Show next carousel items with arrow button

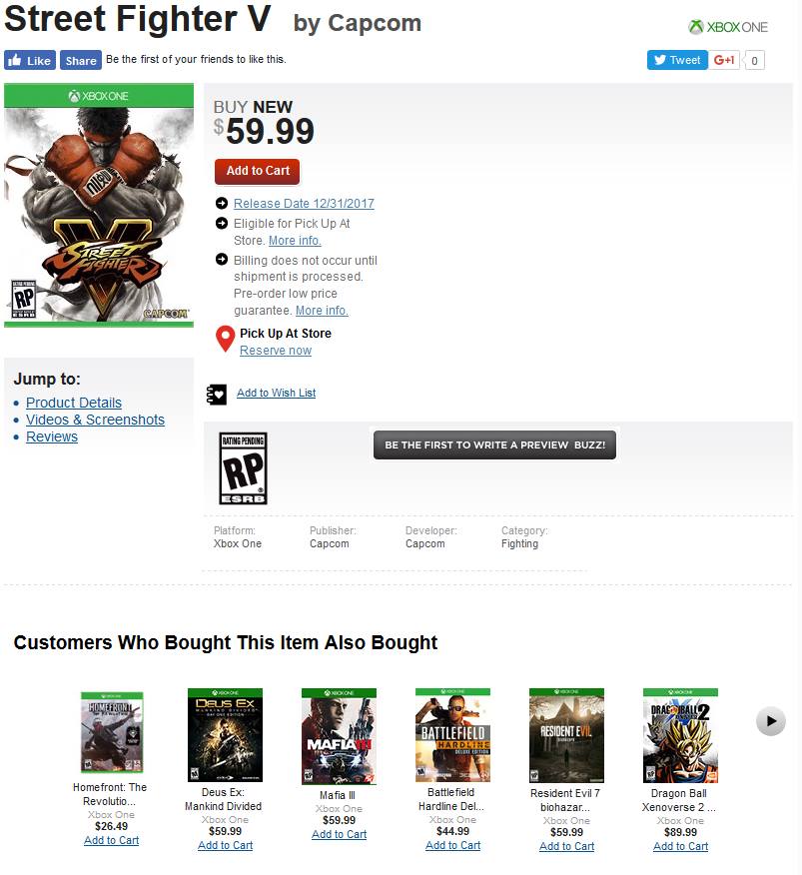point(770,720)
